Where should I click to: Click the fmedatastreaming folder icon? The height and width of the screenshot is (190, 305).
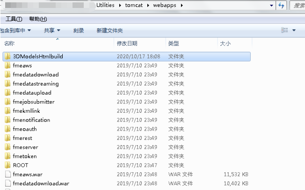(7, 83)
